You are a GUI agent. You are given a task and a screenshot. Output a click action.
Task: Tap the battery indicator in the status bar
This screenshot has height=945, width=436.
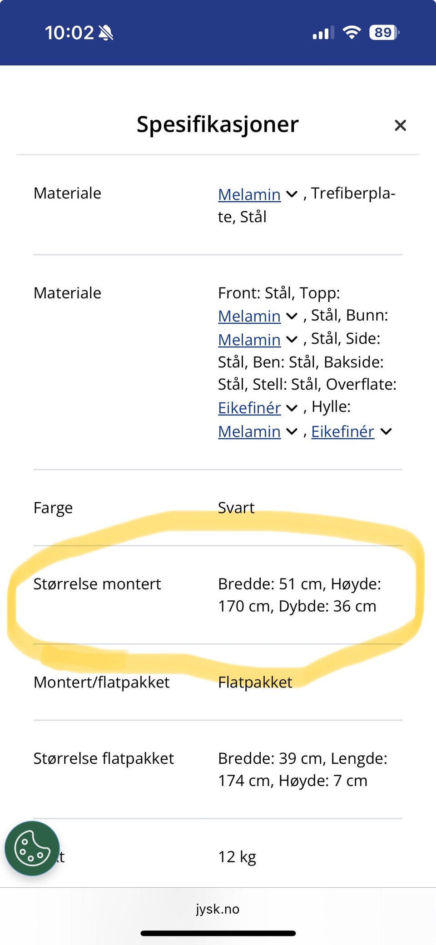384,33
